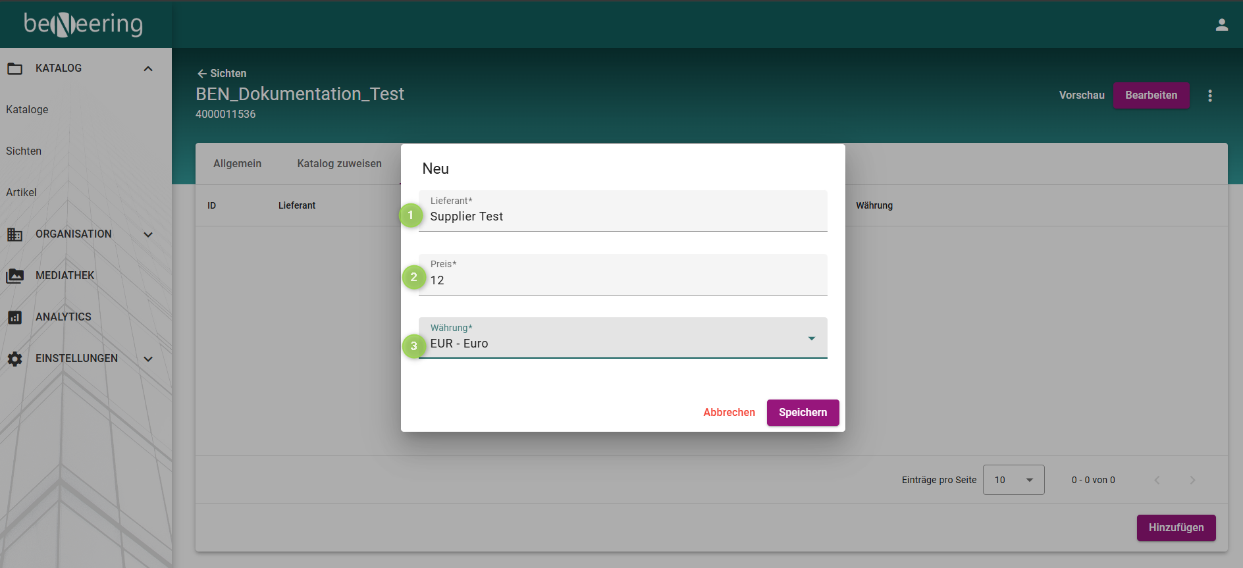Click the ID column header

click(x=211, y=206)
